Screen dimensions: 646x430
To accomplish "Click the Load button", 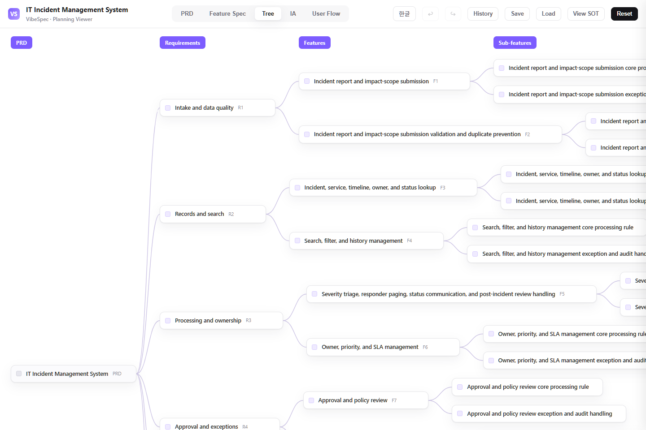I will [x=548, y=14].
